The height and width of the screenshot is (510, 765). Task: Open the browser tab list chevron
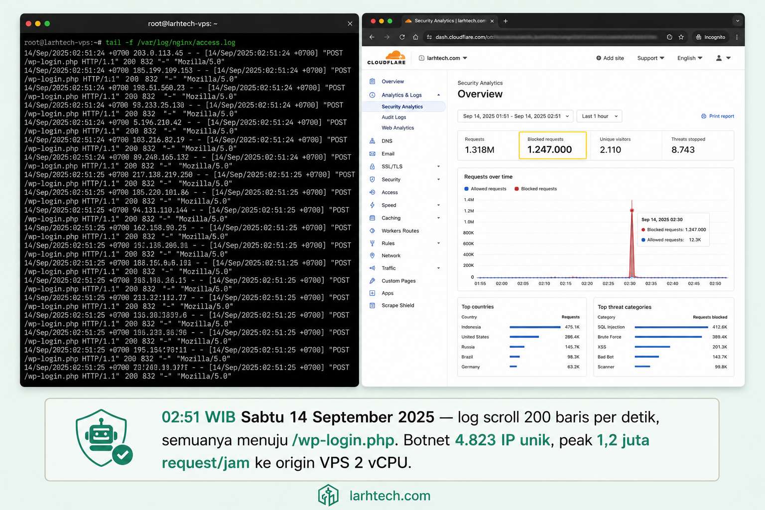pyautogui.click(x=737, y=21)
